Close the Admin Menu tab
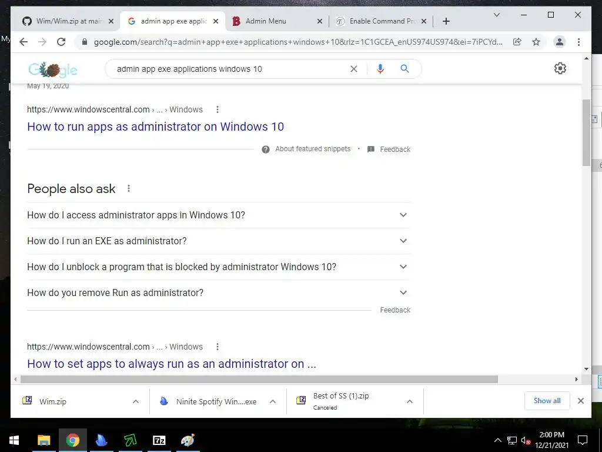 pos(319,21)
